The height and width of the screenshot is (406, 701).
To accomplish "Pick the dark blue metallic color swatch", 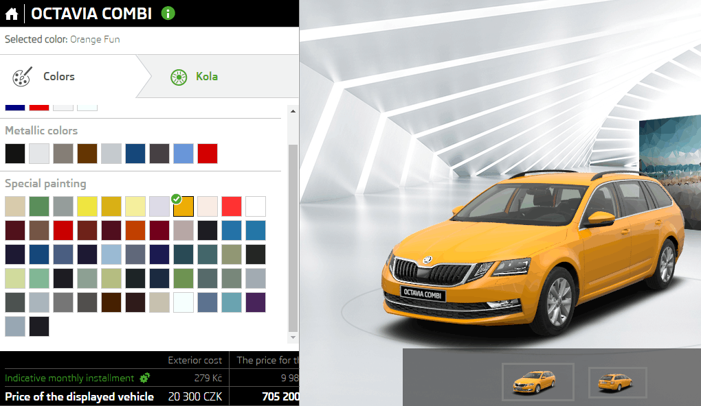I will [135, 154].
